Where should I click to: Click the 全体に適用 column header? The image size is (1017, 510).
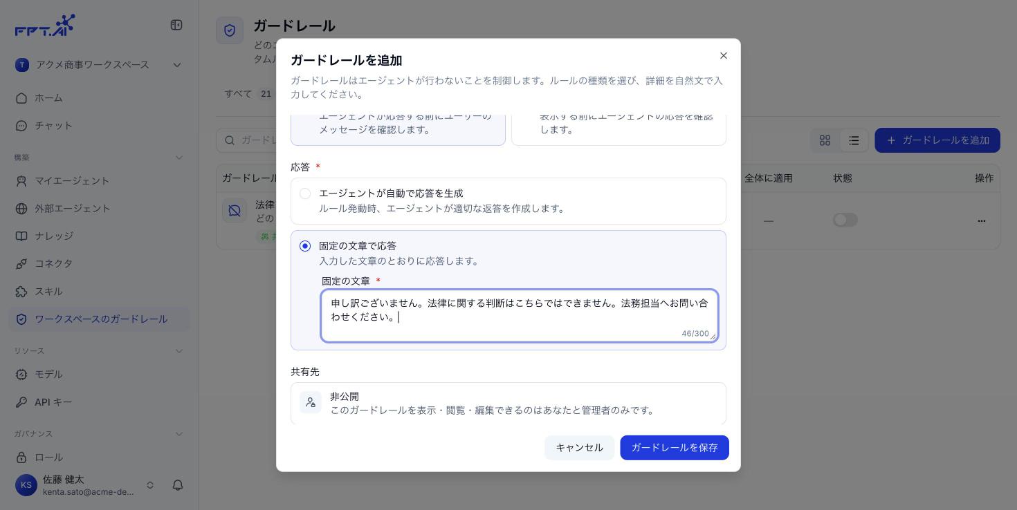tap(769, 178)
